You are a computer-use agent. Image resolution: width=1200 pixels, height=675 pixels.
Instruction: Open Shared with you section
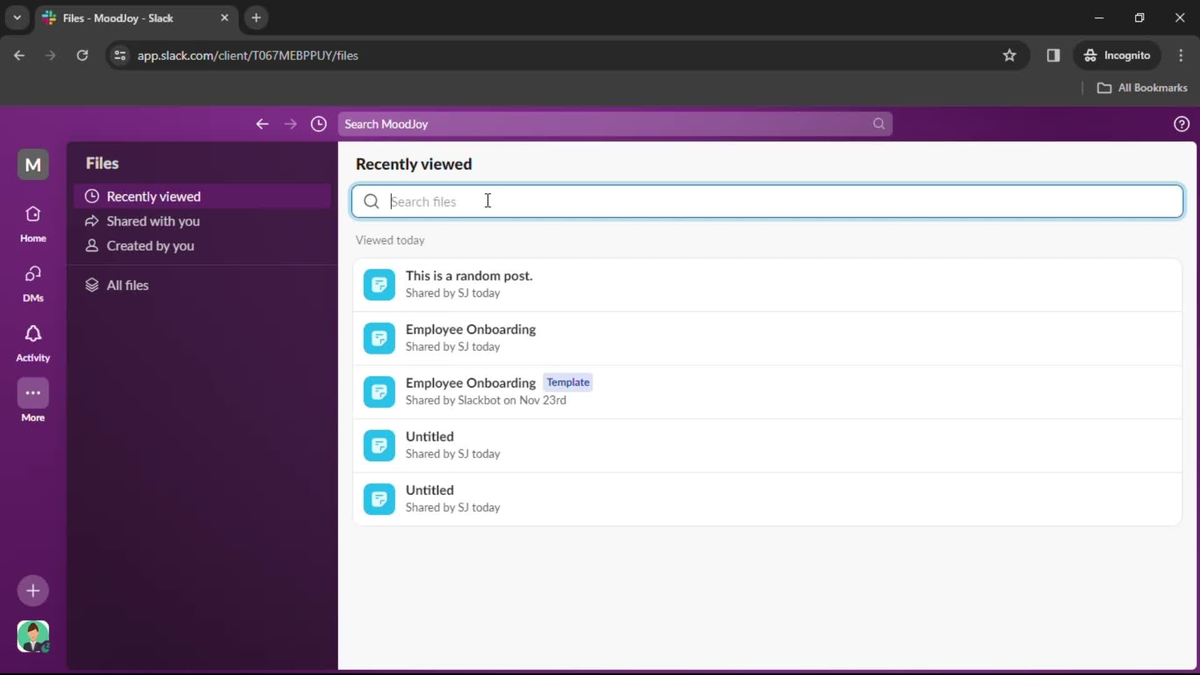153,220
